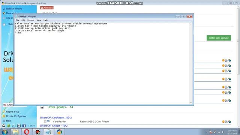Click the device info icon in Card Reader row
The width and height of the screenshot is (240, 135).
[x=226, y=121]
